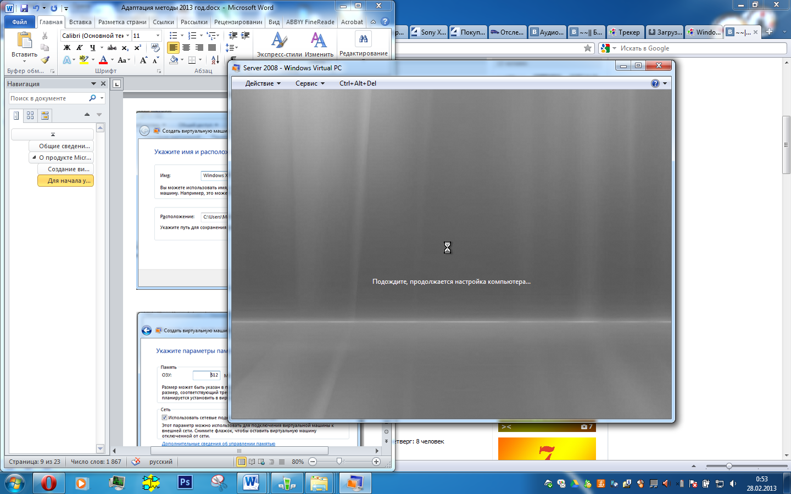Open Change Styles (Изменить) button

click(x=319, y=44)
